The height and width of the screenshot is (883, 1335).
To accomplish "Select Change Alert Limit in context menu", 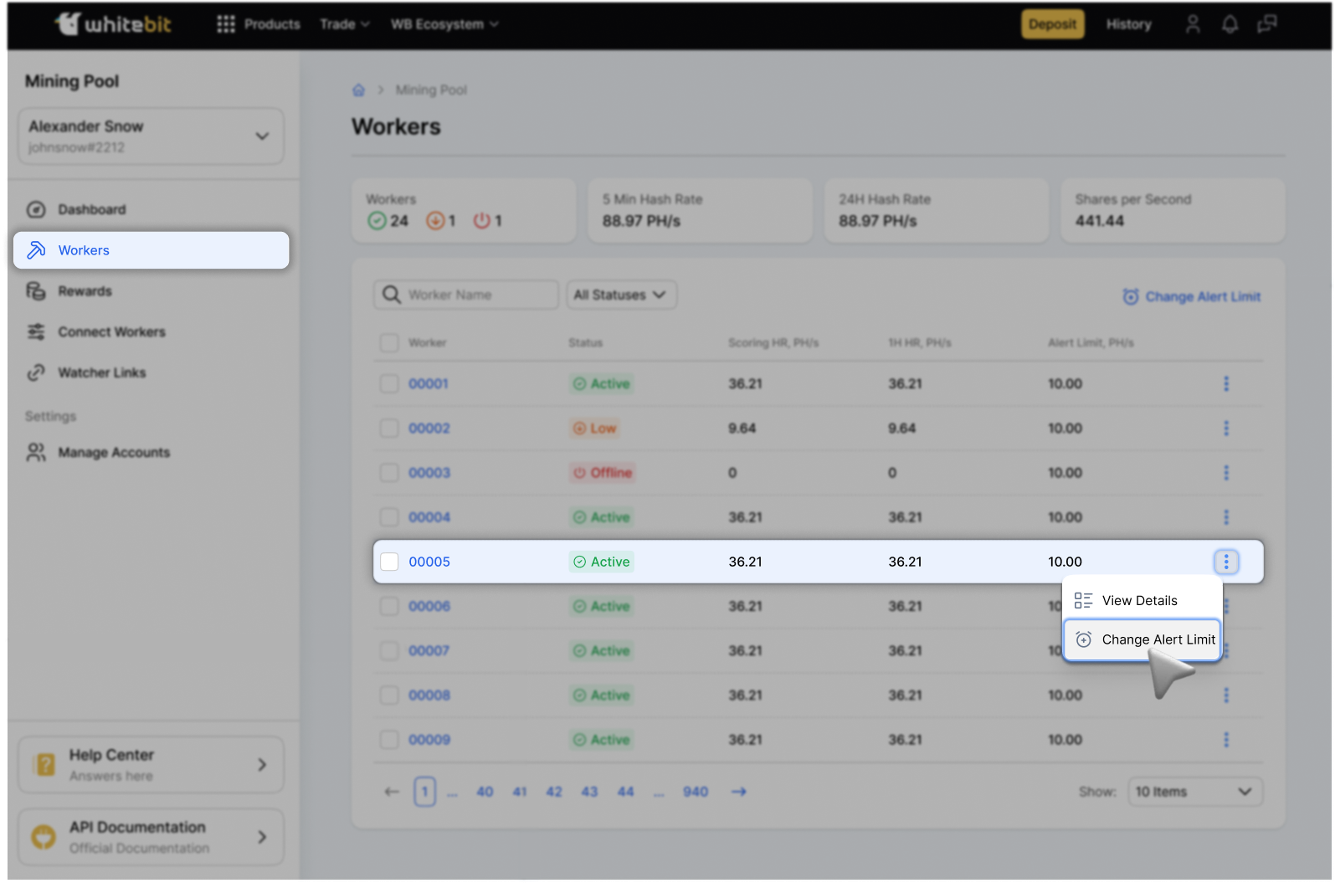I will 1142,639.
